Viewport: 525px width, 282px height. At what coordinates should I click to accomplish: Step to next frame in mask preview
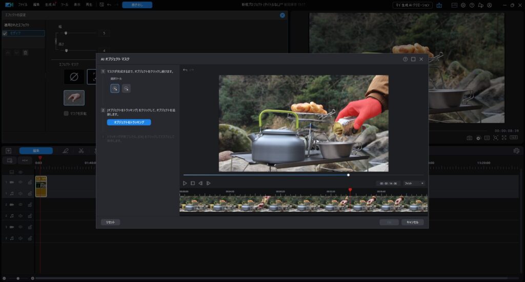209,183
